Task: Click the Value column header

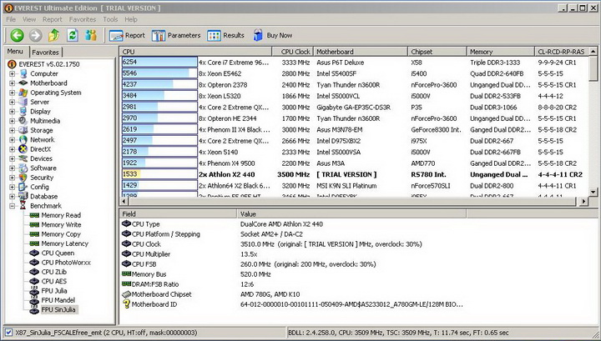Action: coord(352,214)
